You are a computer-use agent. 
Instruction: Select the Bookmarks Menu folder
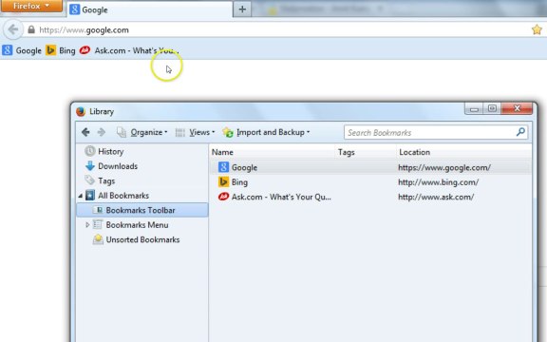pos(131,225)
